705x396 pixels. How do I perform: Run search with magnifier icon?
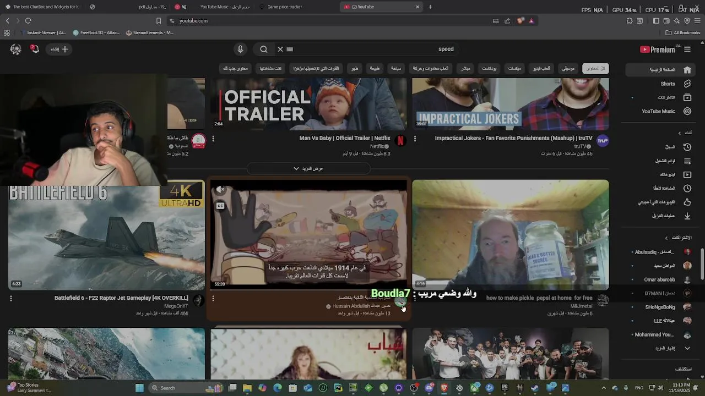point(264,49)
